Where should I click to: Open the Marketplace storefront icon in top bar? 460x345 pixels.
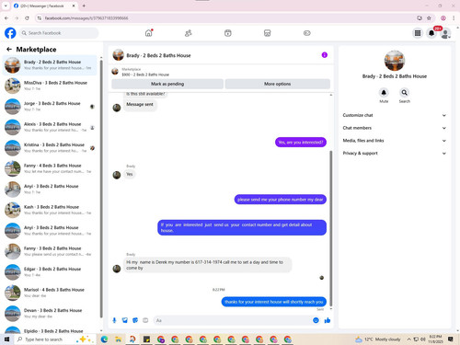pos(268,33)
